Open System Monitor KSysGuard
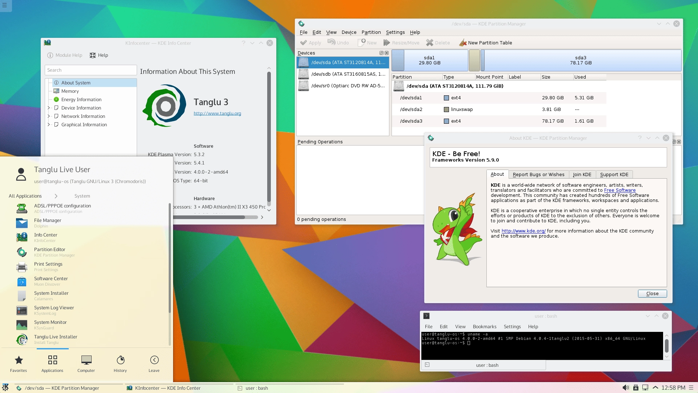This screenshot has height=393, width=698. click(85, 325)
